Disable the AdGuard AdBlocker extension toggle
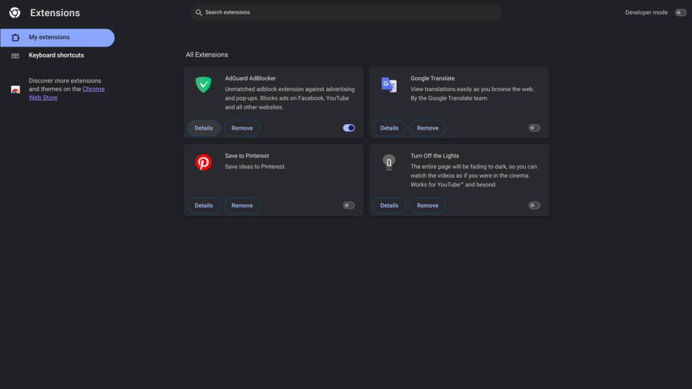This screenshot has height=389, width=692. [349, 128]
